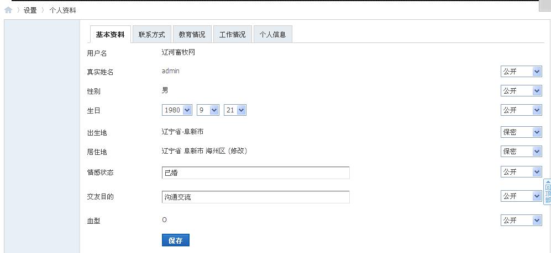Open privacy dropdown for 出生地
This screenshot has height=253, width=551.
click(521, 132)
